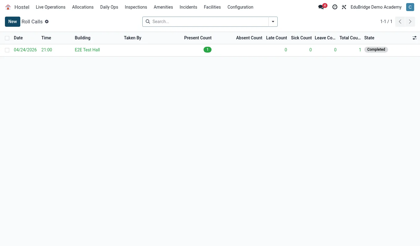This screenshot has width=420, height=246.
Task: Click the Roll Calls gear settings icon
Action: 47,22
